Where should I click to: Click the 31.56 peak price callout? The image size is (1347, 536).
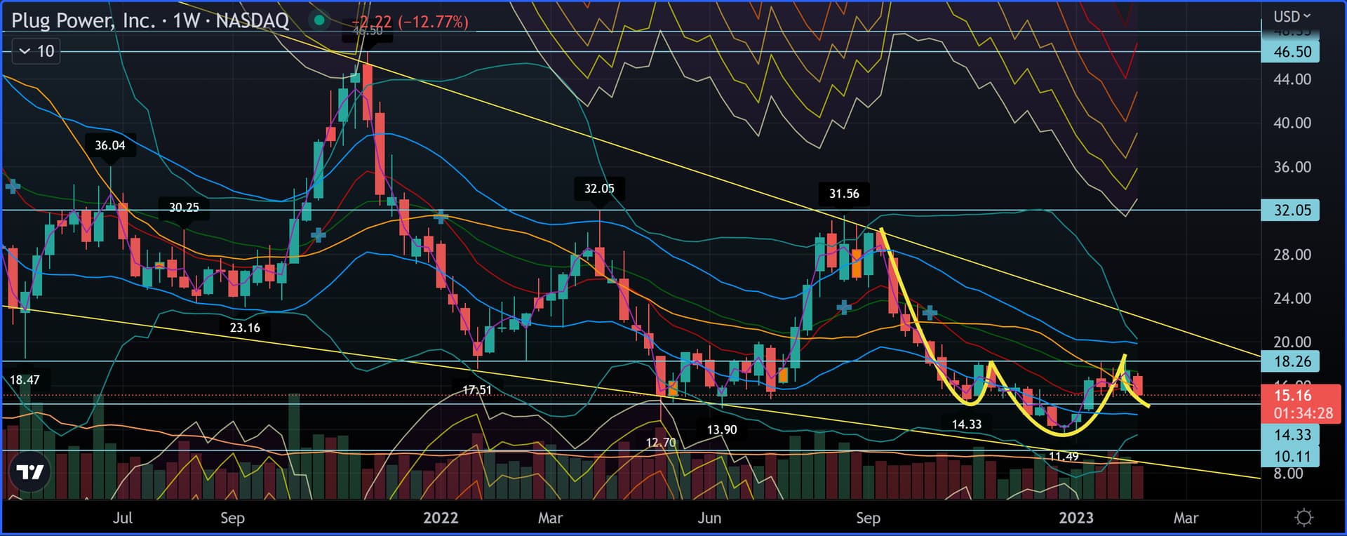point(843,194)
